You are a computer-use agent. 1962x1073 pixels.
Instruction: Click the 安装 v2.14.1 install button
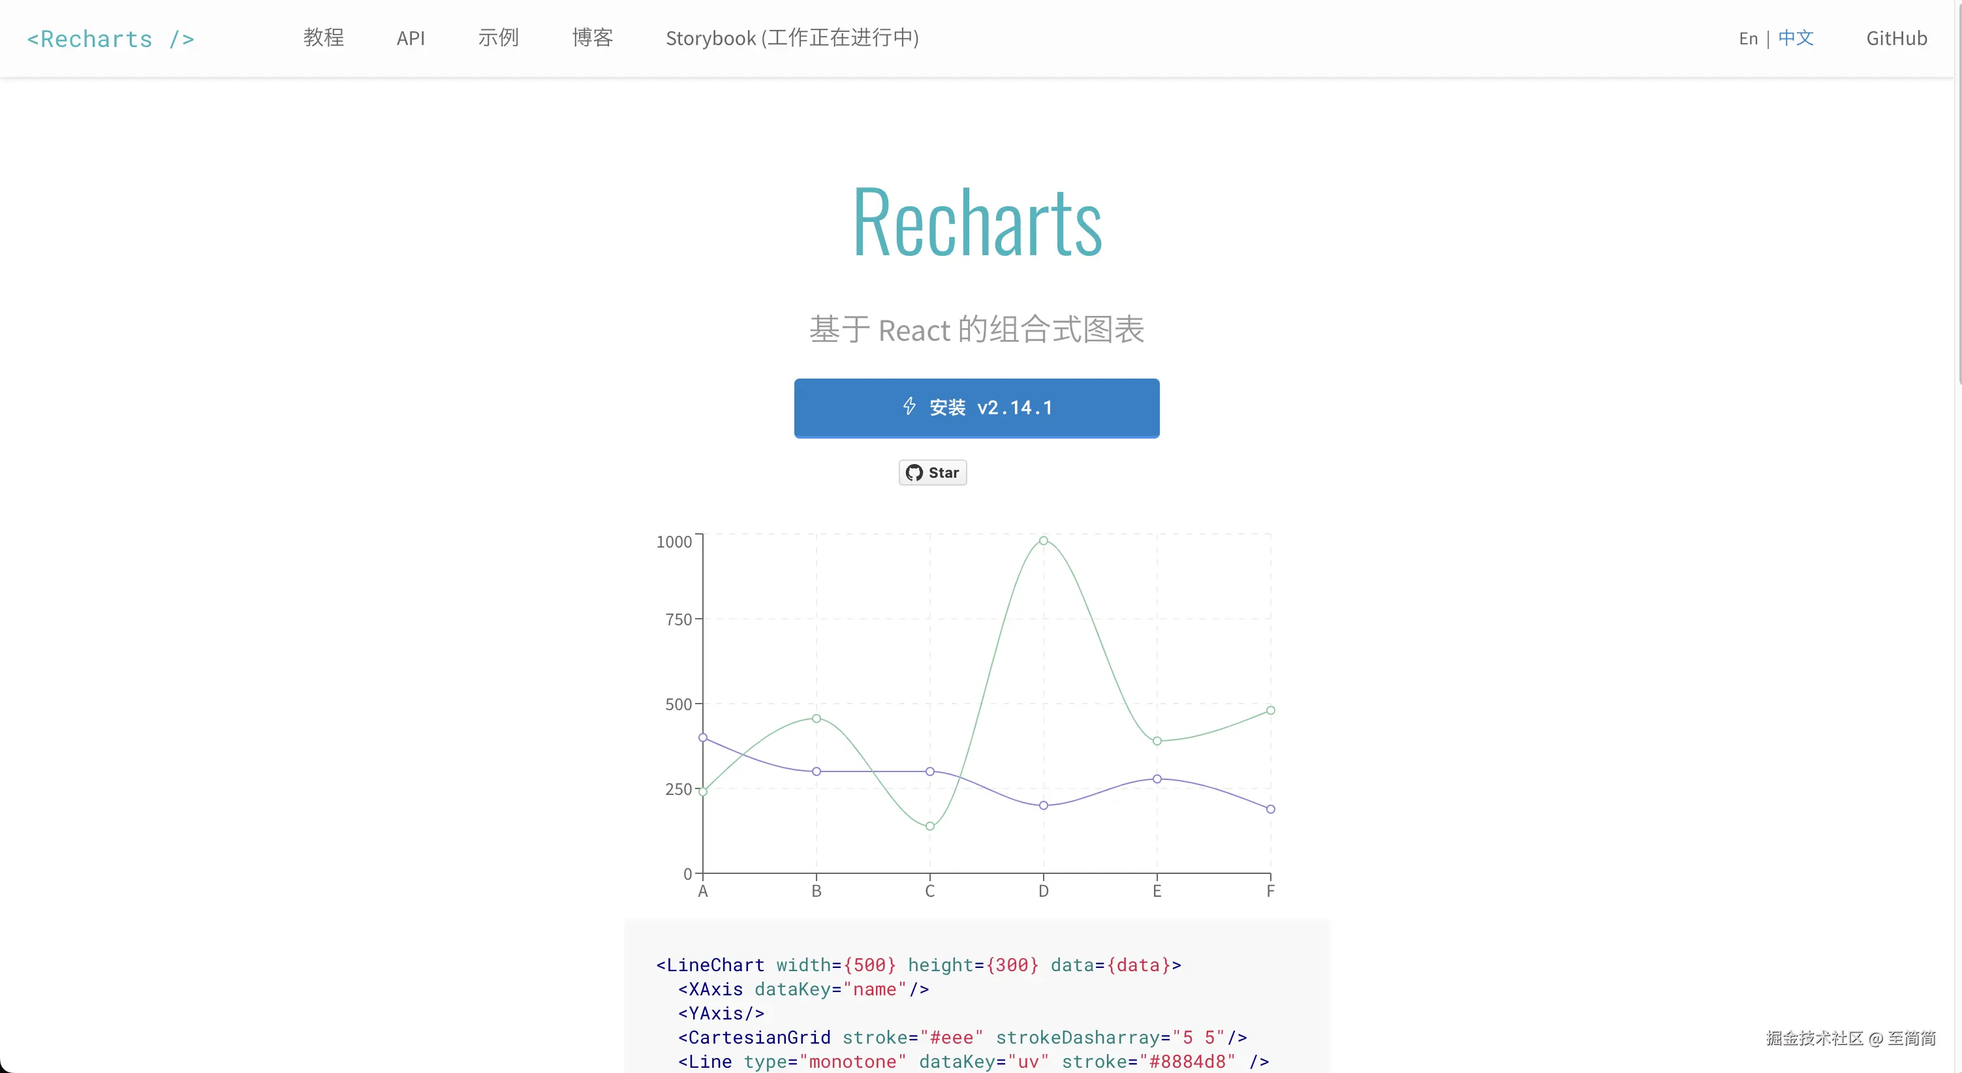976,408
